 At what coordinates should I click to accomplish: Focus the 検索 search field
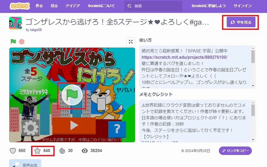153,6
